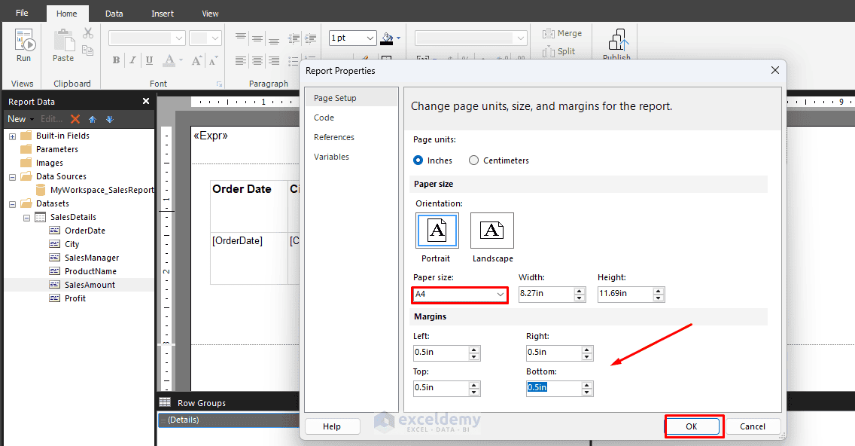Expand the Built-in Fields node
The width and height of the screenshot is (855, 446).
pyautogui.click(x=12, y=136)
